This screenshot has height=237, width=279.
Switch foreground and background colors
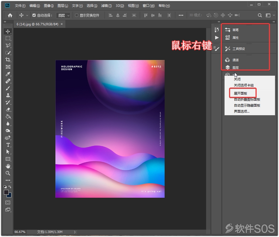tap(10, 187)
